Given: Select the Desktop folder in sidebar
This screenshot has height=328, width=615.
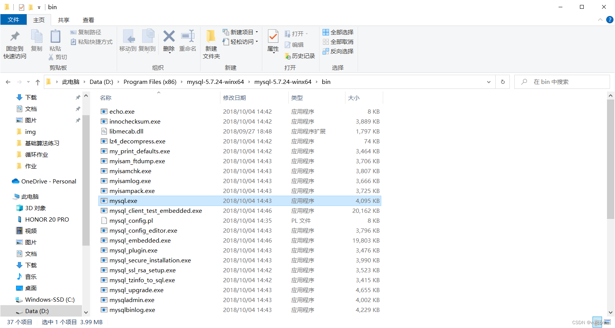Looking at the screenshot, I should [26, 288].
